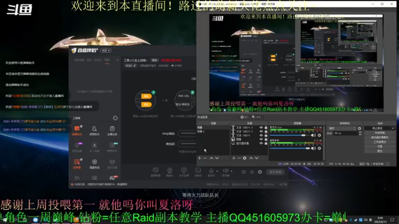Select 场景 in OBS scenes list
This screenshot has width=399, height=224.
[213, 127]
